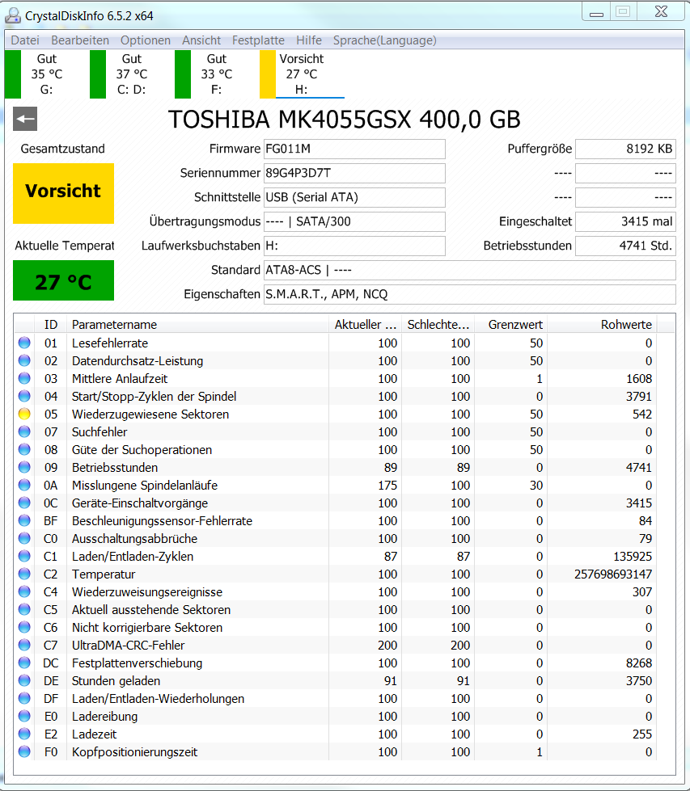Open the Ansicht menu
Image resolution: width=690 pixels, height=791 pixels.
click(x=201, y=40)
